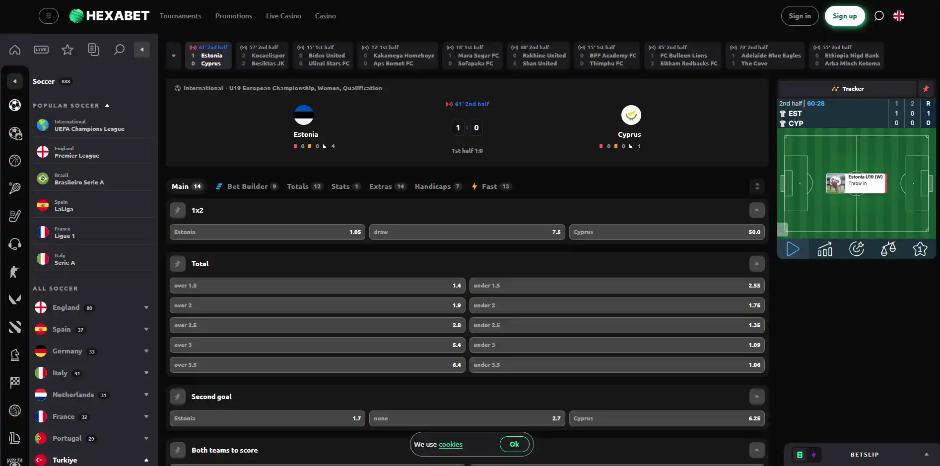Open the Live events icon
Image resolution: width=940 pixels, height=466 pixels.
click(41, 50)
